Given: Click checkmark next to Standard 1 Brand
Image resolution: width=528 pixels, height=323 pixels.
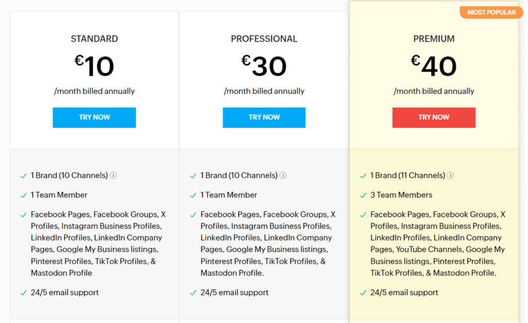Looking at the screenshot, I should click(x=24, y=176).
